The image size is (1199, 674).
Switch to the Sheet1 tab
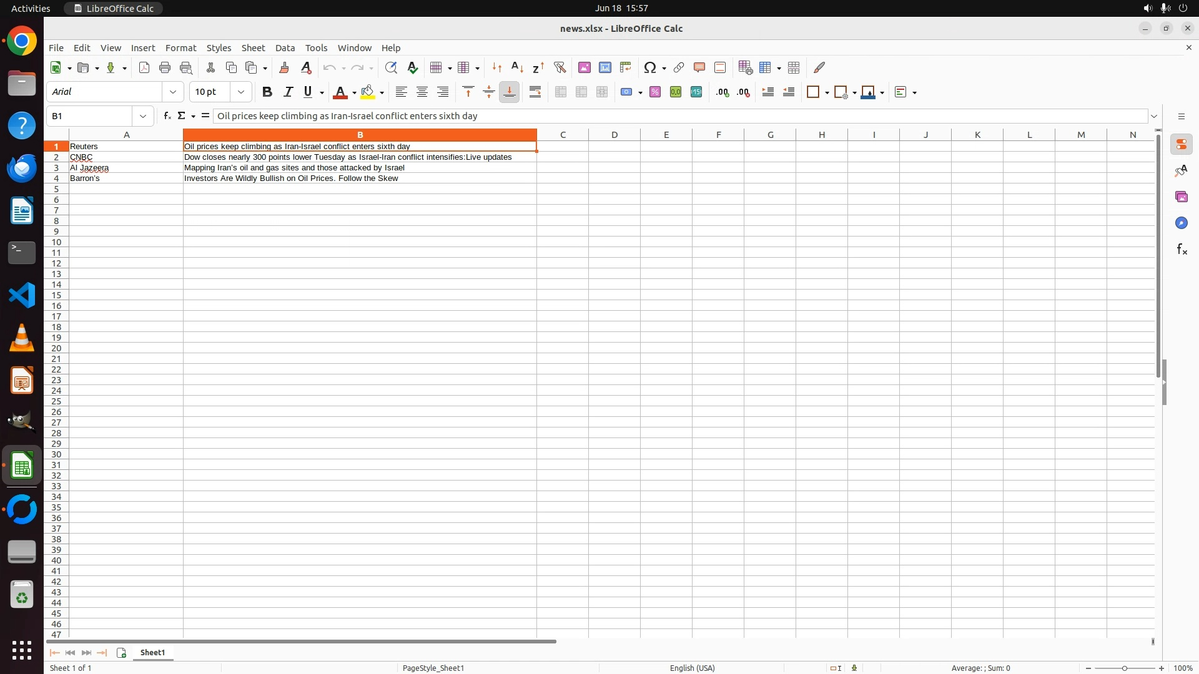[x=152, y=652]
